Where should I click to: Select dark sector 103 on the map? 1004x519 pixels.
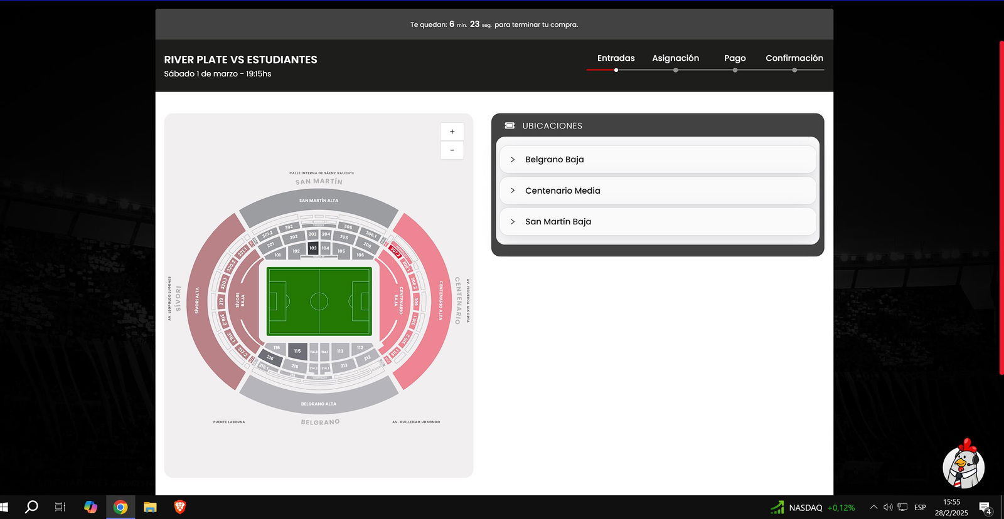[313, 248]
